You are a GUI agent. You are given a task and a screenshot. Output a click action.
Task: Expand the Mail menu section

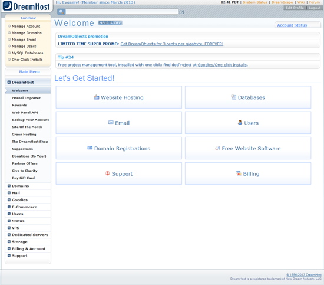tap(28, 193)
